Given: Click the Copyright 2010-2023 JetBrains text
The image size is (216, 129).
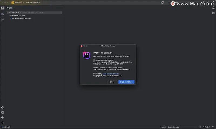Looking at the screenshot, I should pyautogui.click(x=107, y=76).
